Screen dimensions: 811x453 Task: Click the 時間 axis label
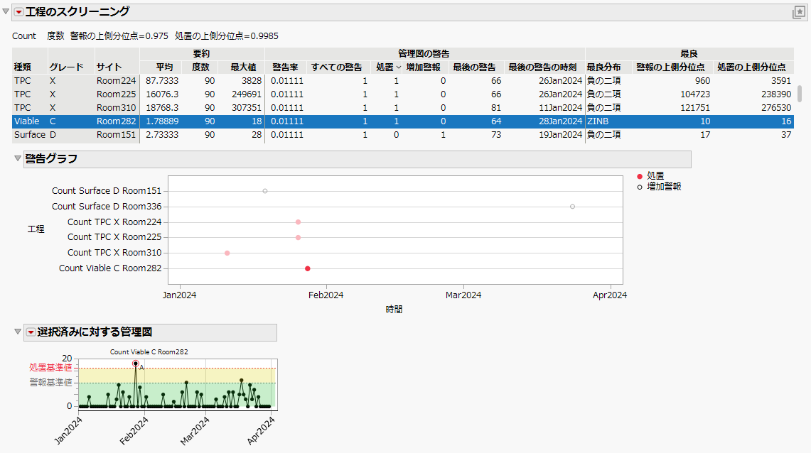pos(394,309)
